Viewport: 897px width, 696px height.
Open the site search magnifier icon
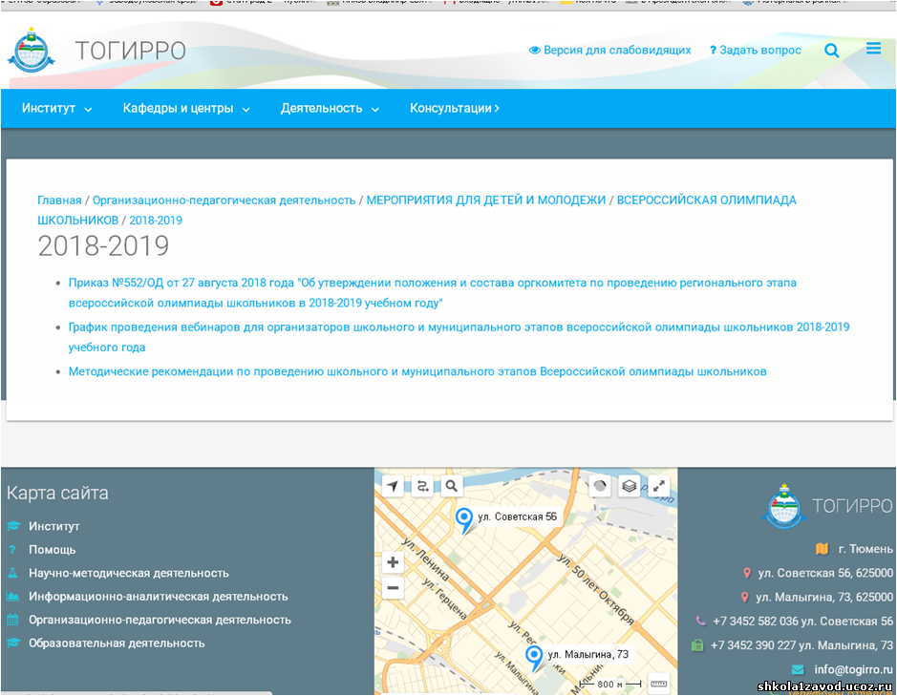831,51
